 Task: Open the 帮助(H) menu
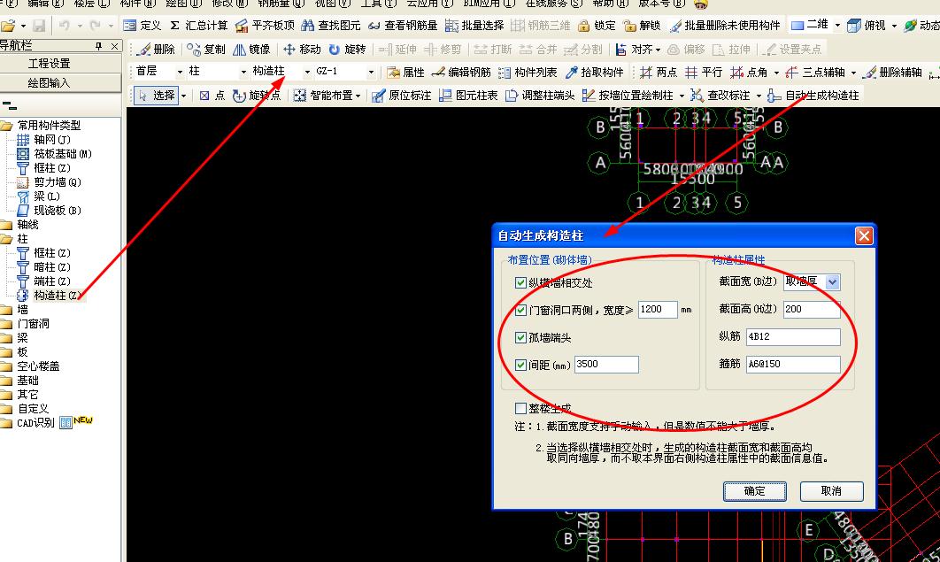[x=610, y=4]
